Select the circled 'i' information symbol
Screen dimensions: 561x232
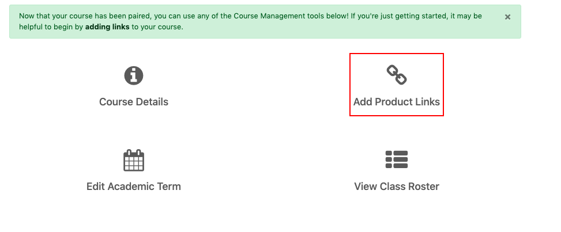tap(133, 76)
